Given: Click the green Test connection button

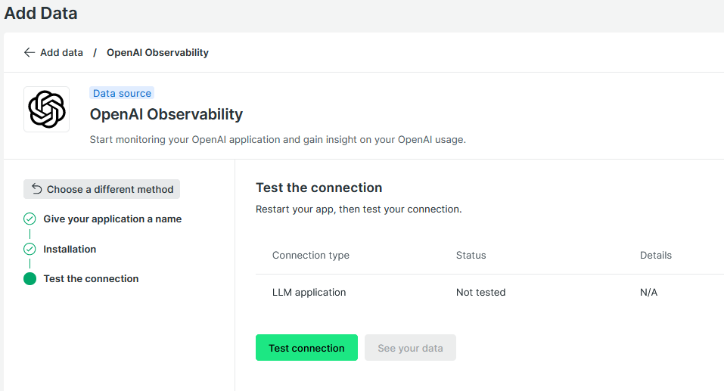Looking at the screenshot, I should [x=306, y=348].
